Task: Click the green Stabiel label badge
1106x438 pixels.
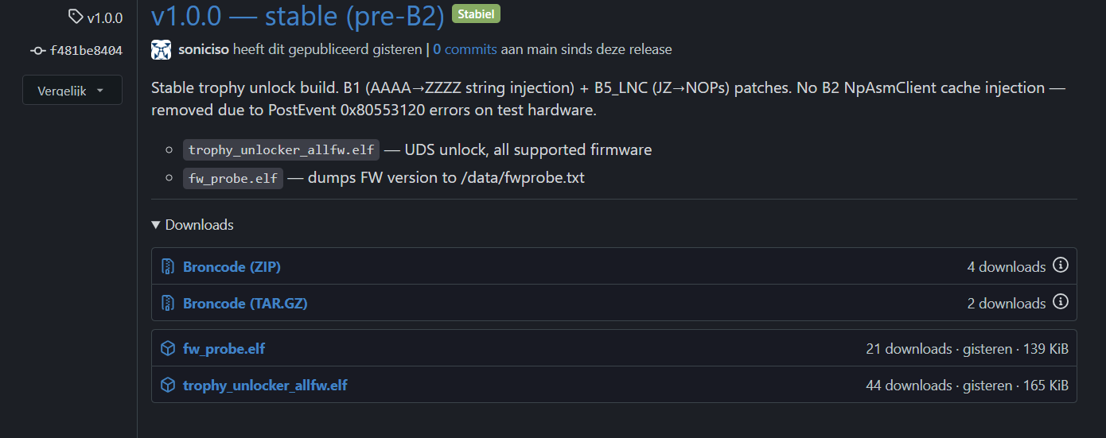Action: click(x=476, y=14)
